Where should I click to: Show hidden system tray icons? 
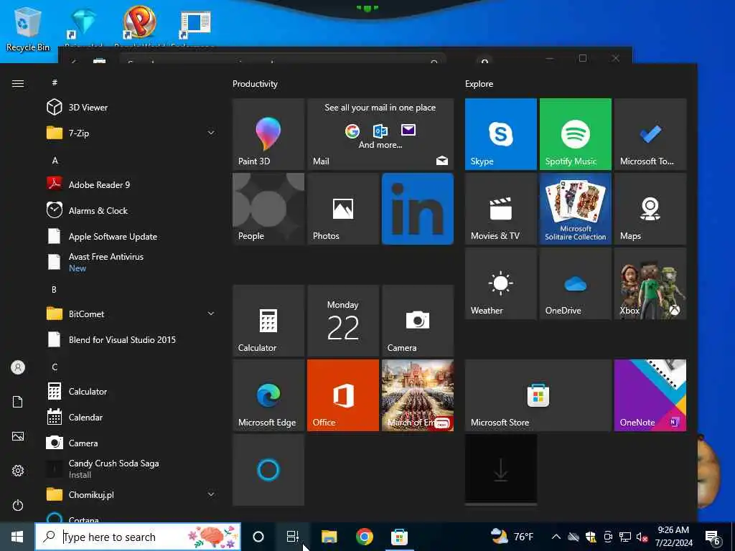coord(556,537)
